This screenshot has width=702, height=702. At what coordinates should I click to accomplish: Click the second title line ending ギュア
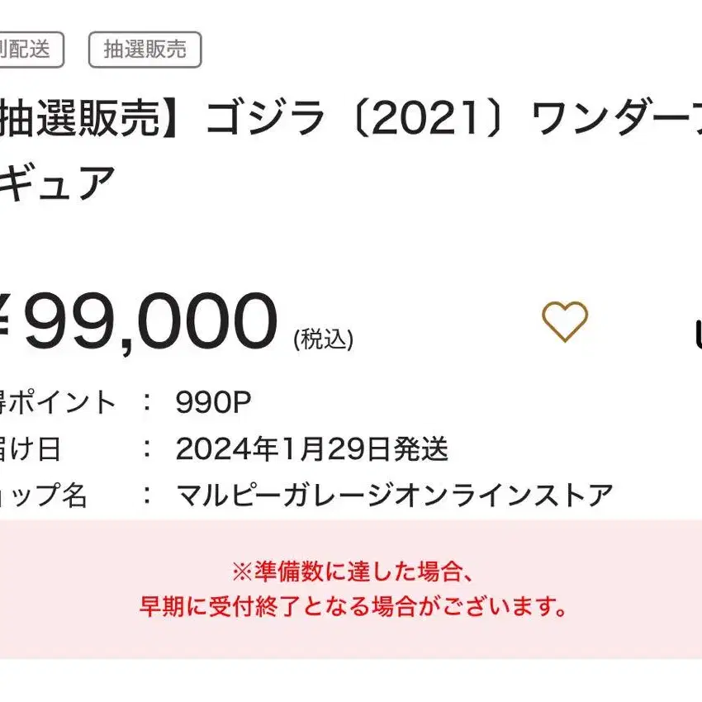tap(57, 183)
